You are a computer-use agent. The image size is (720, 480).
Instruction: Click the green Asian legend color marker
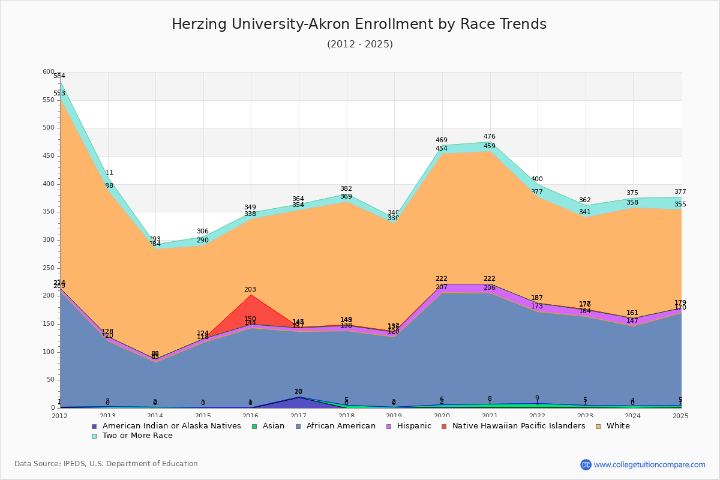tap(254, 426)
